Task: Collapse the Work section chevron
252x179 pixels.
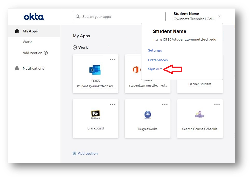Action: point(75,47)
